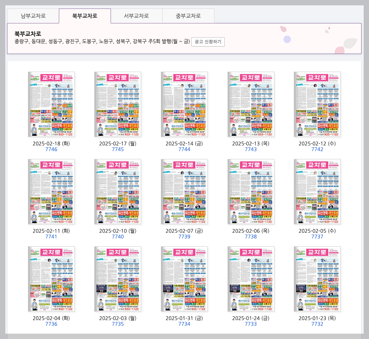Open newspaper thumbnail dated 2025-02-05

coord(317,192)
